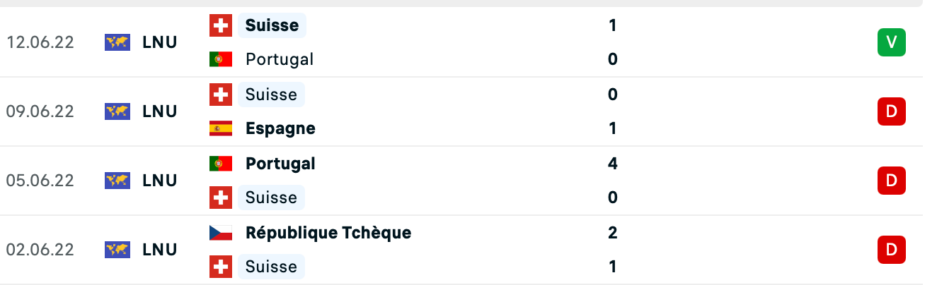Click the score 4 for Portugal
The height and width of the screenshot is (285, 937).
tap(613, 164)
